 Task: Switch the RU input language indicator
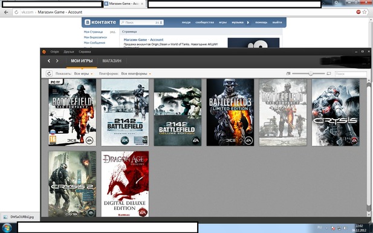coord(320,228)
